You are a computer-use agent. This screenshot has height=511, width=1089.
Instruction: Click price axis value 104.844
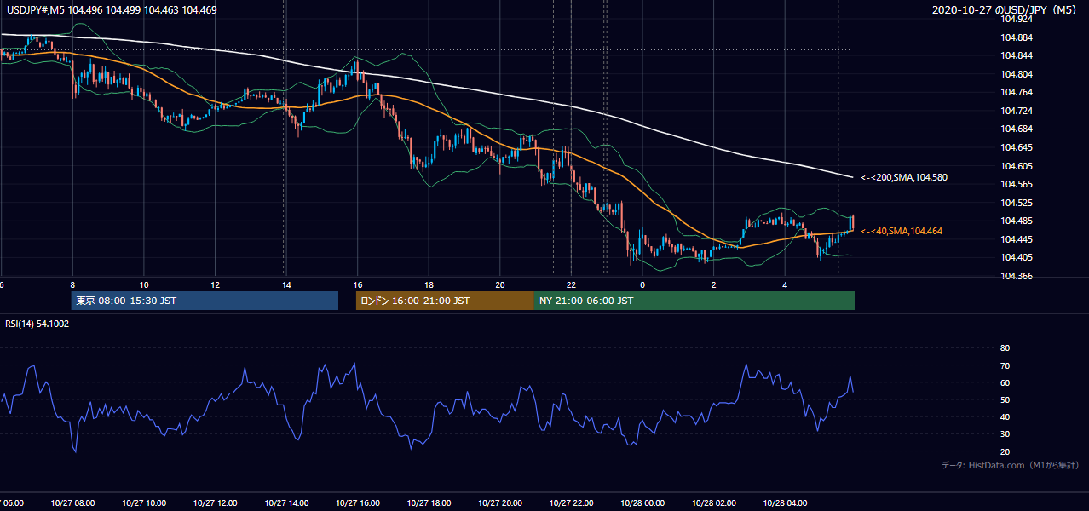(x=1016, y=55)
